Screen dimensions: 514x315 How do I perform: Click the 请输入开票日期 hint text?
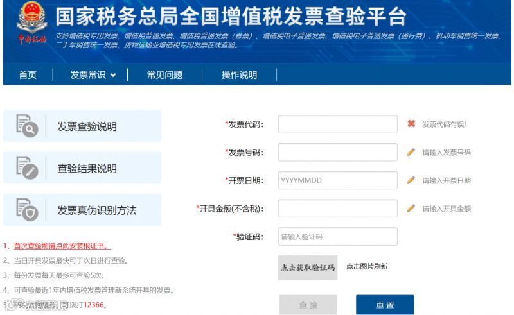[447, 180]
